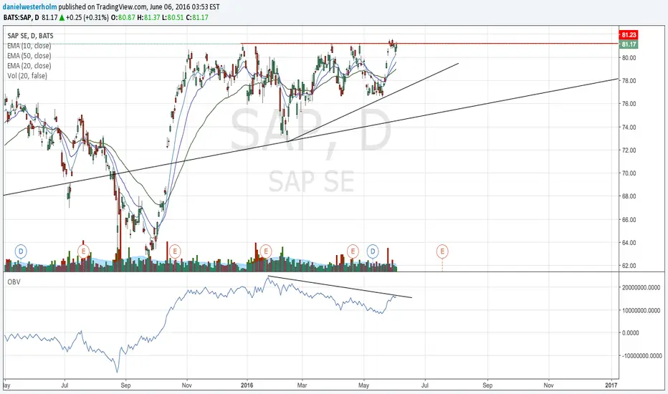Select the descending trendline on the OBV pane
The height and width of the screenshot is (394, 668).
(x=340, y=287)
